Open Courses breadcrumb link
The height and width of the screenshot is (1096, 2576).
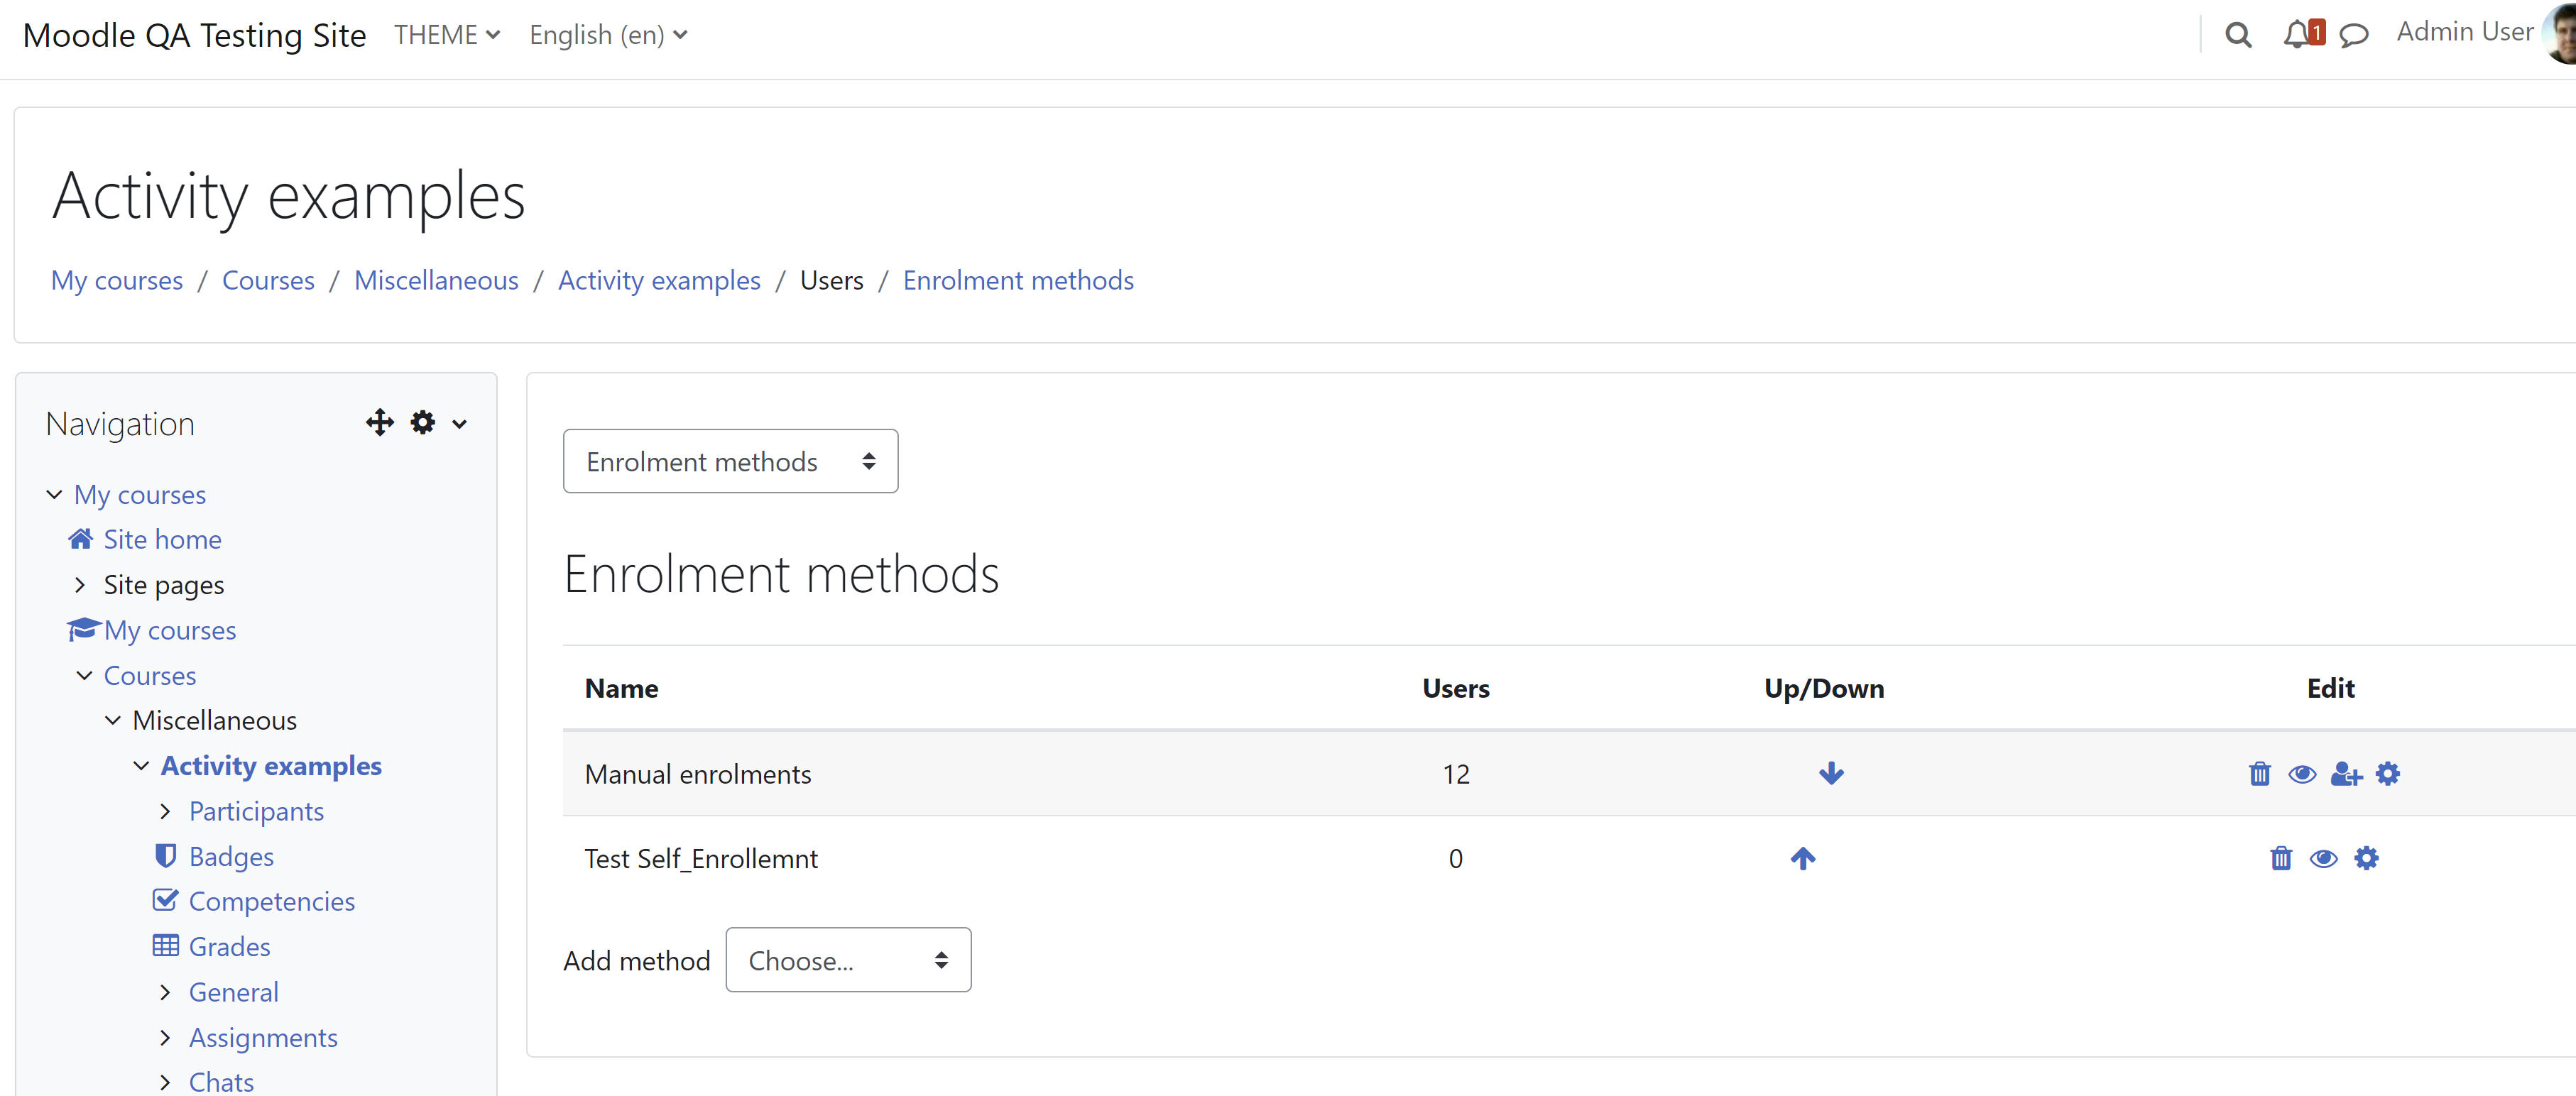click(268, 280)
